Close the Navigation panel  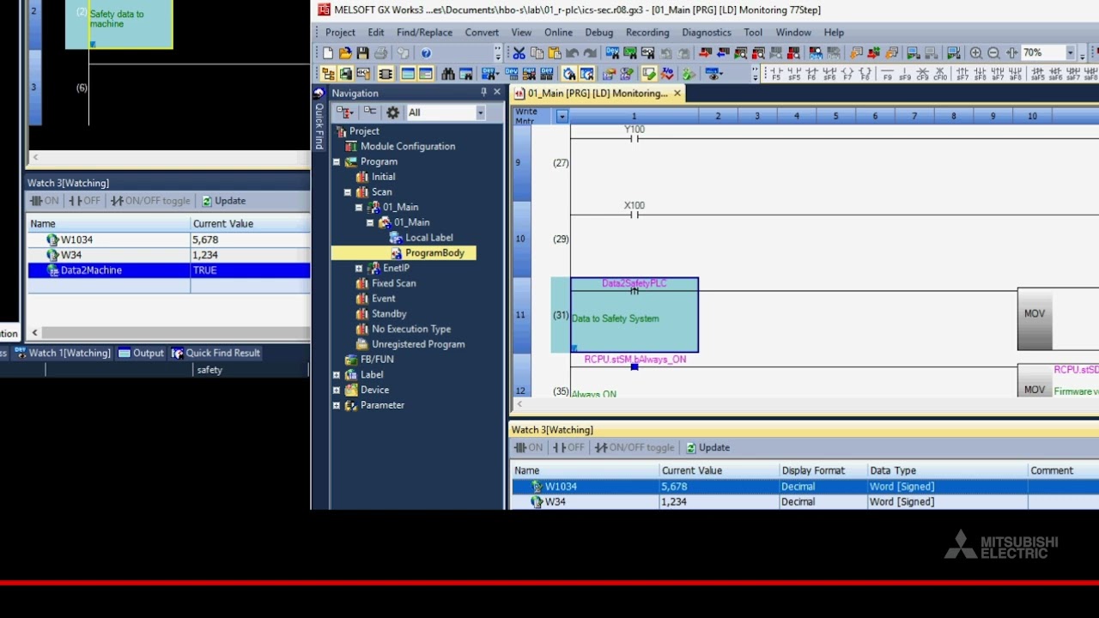[496, 93]
